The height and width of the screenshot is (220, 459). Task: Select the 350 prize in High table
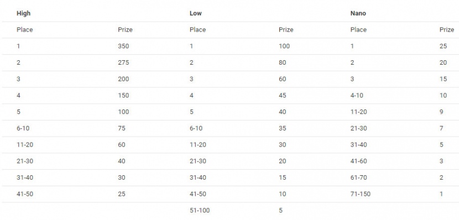click(123, 46)
